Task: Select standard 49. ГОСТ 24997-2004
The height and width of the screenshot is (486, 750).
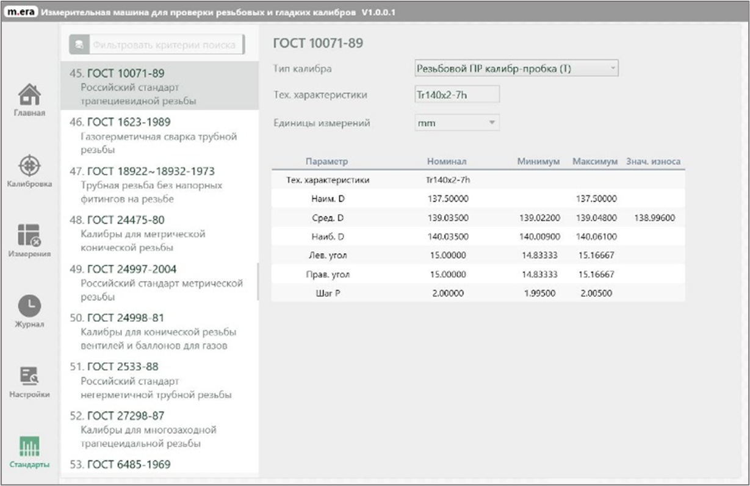Action: pyautogui.click(x=160, y=282)
